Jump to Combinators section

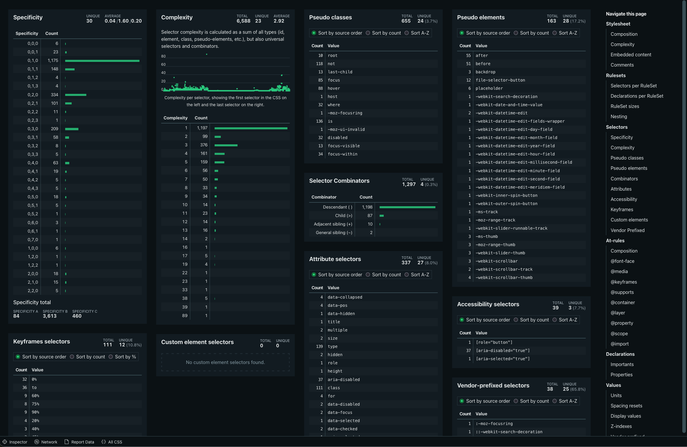624,179
